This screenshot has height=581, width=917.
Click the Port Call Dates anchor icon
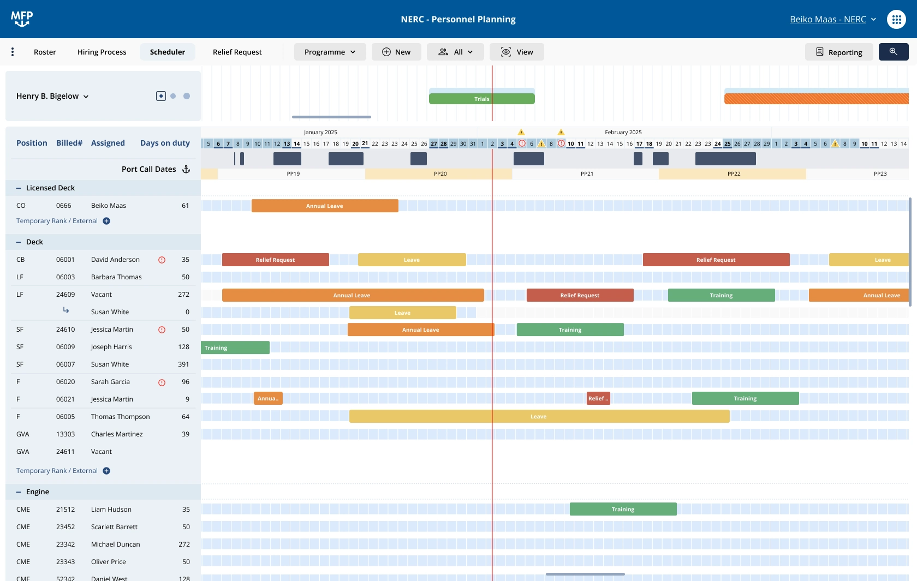(x=186, y=169)
